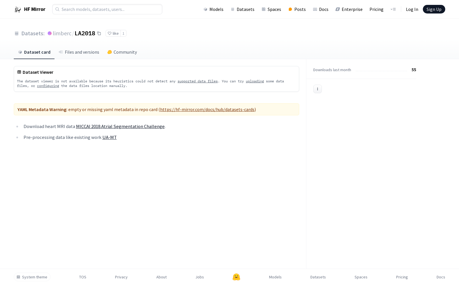Click the LA2018 dataset name
Screen dimensions: 459x287
coord(85,33)
